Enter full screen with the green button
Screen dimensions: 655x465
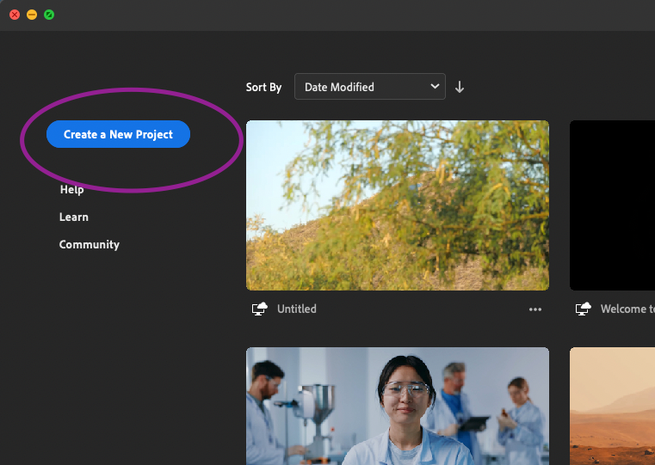(x=49, y=15)
